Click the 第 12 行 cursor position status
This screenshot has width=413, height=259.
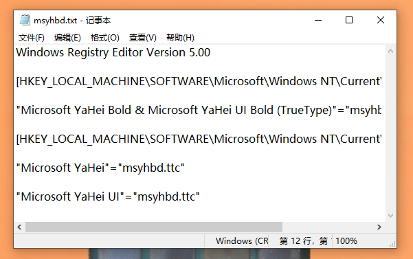pyautogui.click(x=303, y=241)
